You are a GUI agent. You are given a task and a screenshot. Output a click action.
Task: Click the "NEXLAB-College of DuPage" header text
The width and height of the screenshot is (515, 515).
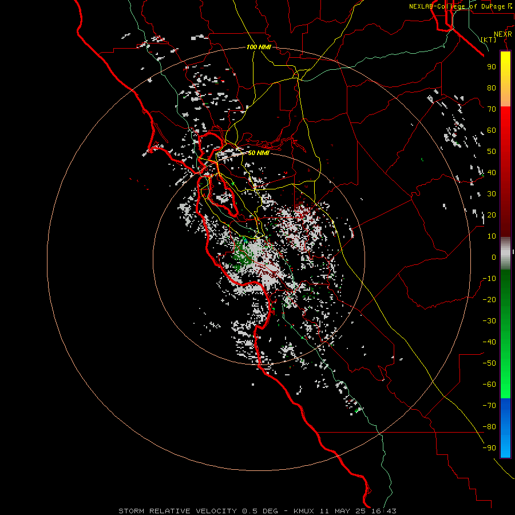(x=457, y=6)
